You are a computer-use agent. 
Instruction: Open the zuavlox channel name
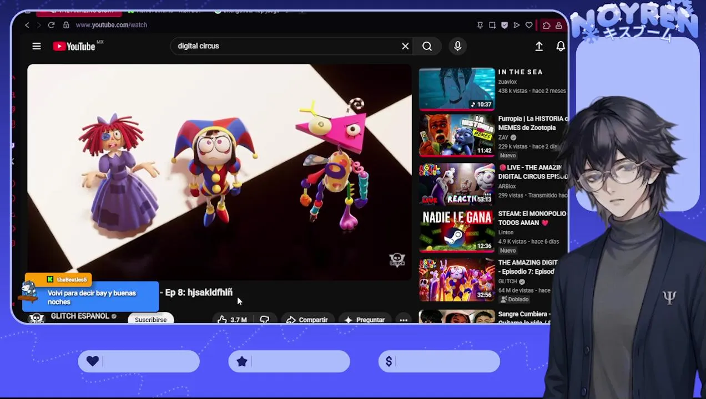[507, 81]
